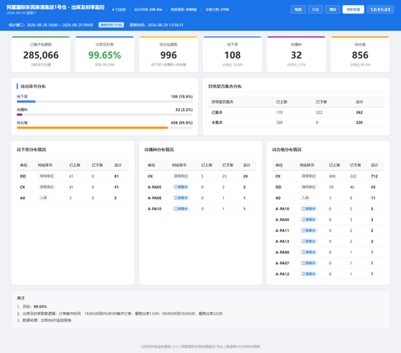Viewport: 401px width, 353px height.
Task: Click the blue tag on the A-PA11 row
Action: (309, 230)
